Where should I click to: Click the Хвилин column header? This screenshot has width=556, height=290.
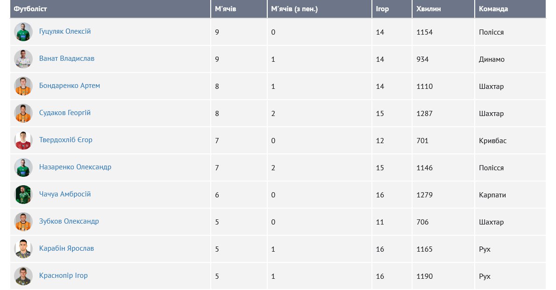(428, 9)
